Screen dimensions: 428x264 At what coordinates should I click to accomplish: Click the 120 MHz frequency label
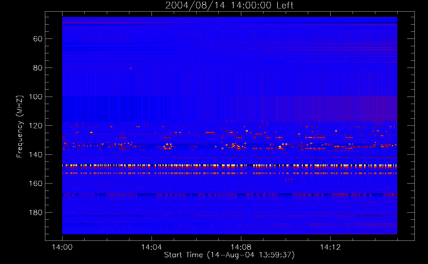pos(36,126)
